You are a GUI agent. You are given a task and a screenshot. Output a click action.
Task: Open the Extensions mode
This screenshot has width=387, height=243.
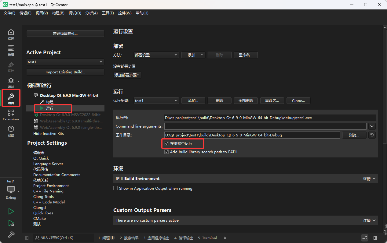pyautogui.click(x=11, y=115)
